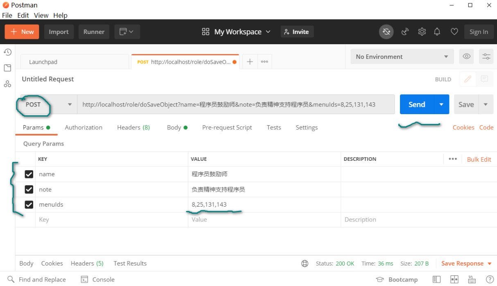Open the Console panel
The height and width of the screenshot is (286, 497).
click(98, 279)
